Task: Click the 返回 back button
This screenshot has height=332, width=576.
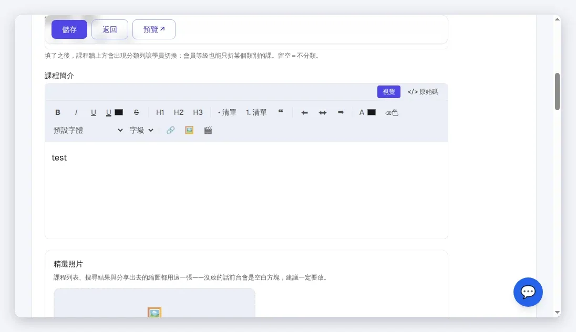Action: (x=109, y=29)
